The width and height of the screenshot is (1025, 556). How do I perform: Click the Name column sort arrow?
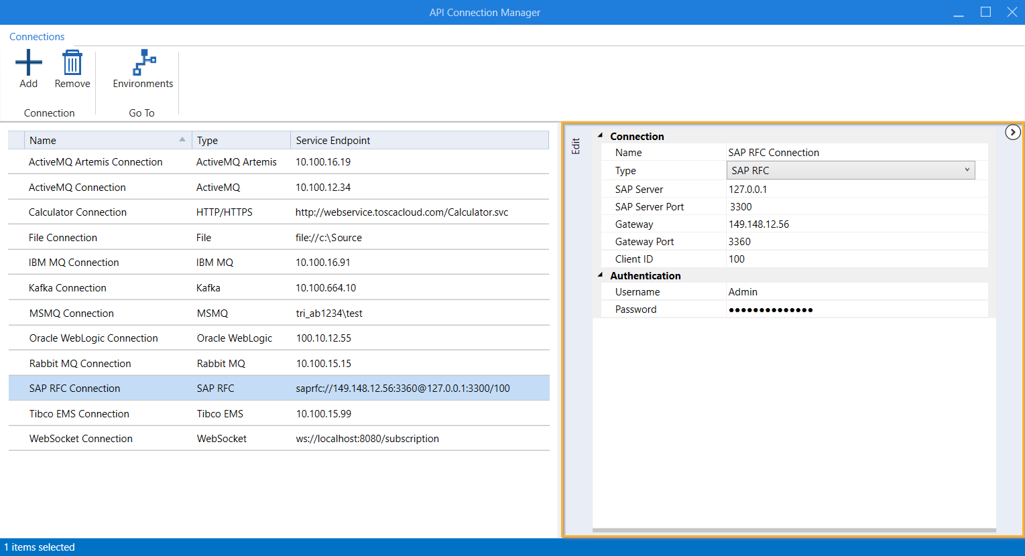[x=182, y=139]
